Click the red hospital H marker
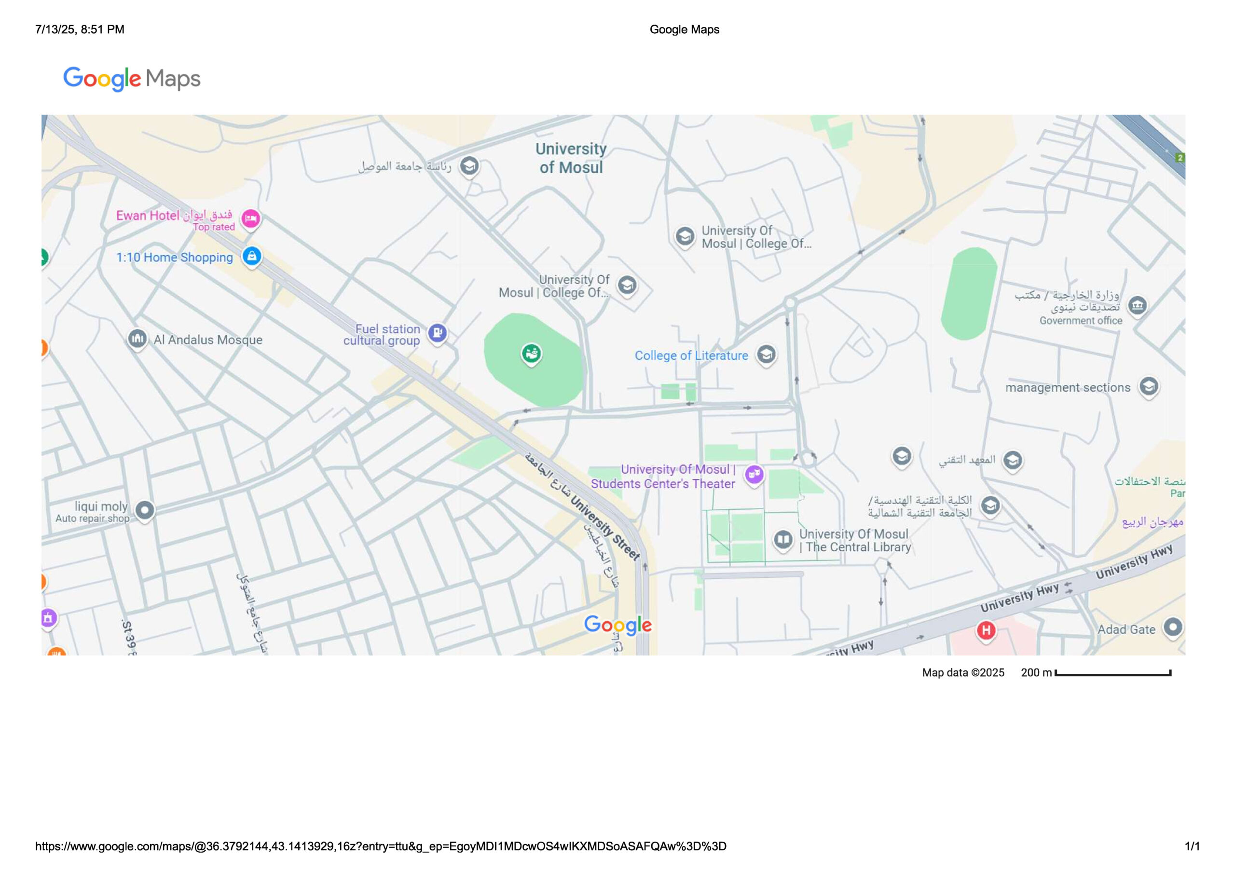1235x873 pixels. pos(986,630)
